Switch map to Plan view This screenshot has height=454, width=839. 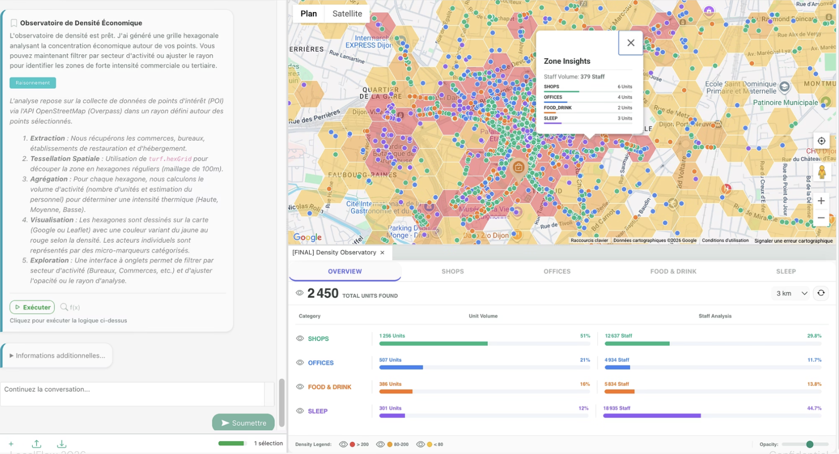(x=308, y=13)
